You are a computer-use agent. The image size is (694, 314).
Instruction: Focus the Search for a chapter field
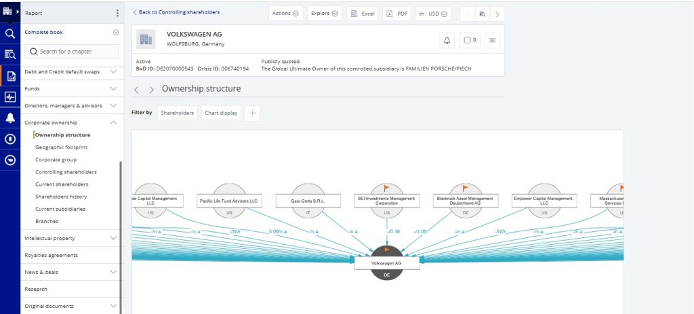(x=72, y=52)
